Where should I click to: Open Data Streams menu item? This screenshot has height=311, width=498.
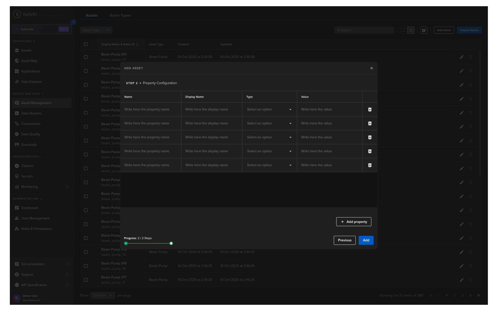[x=31, y=113]
